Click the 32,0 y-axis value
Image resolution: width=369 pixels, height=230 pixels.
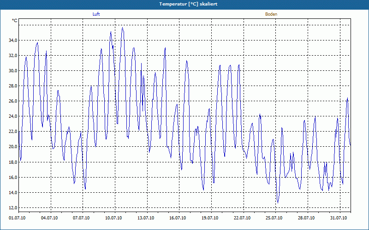(x=13, y=56)
